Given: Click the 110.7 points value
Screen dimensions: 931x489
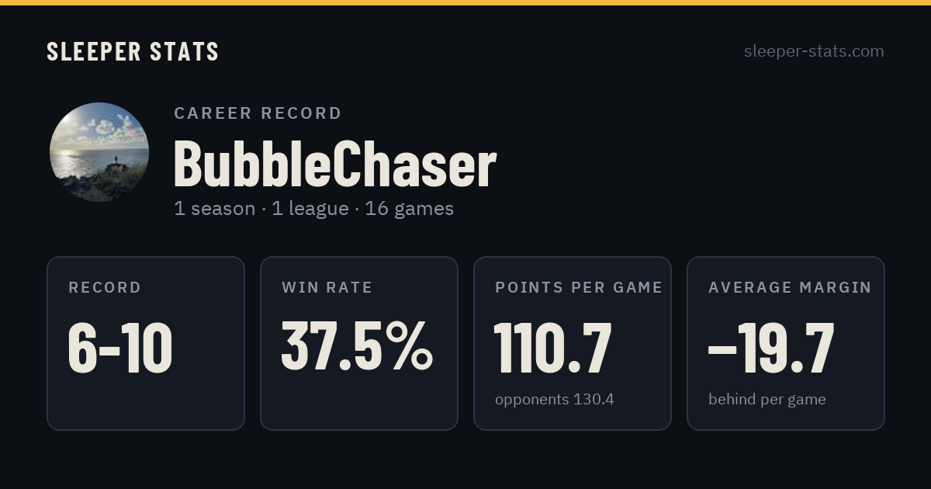Looking at the screenshot, I should [553, 348].
